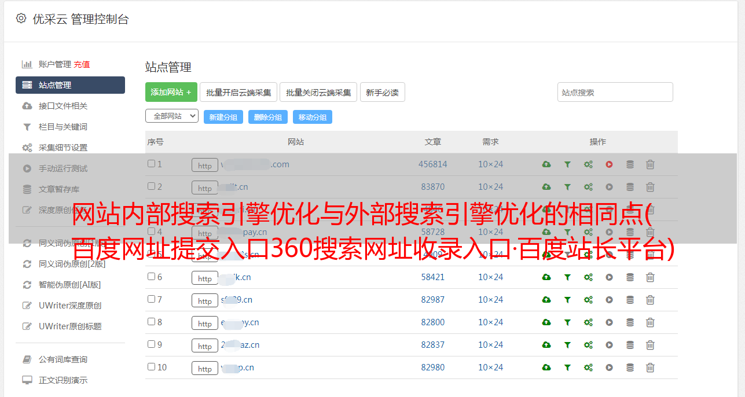Viewport: 745px width, 397px height.
Task: Click the 10×24 link in row 10
Action: coord(491,367)
